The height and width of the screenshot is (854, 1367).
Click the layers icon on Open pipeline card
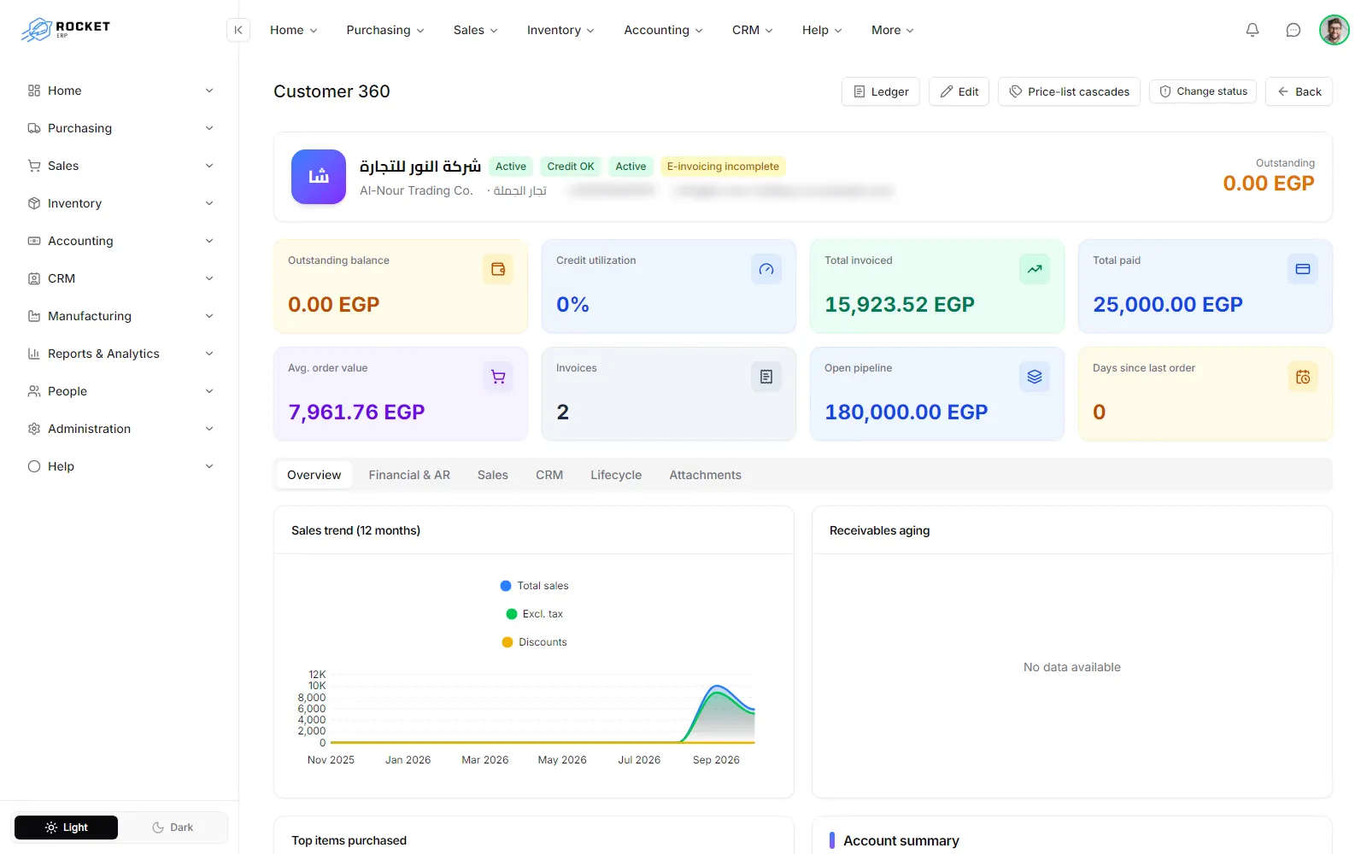(1035, 377)
